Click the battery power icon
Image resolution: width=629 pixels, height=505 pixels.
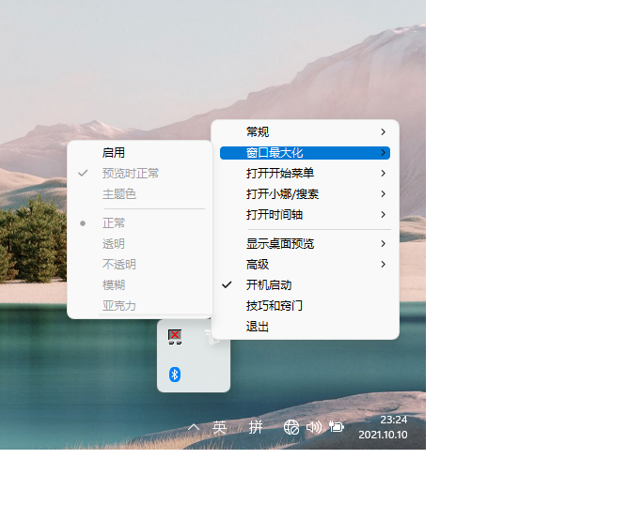337,427
